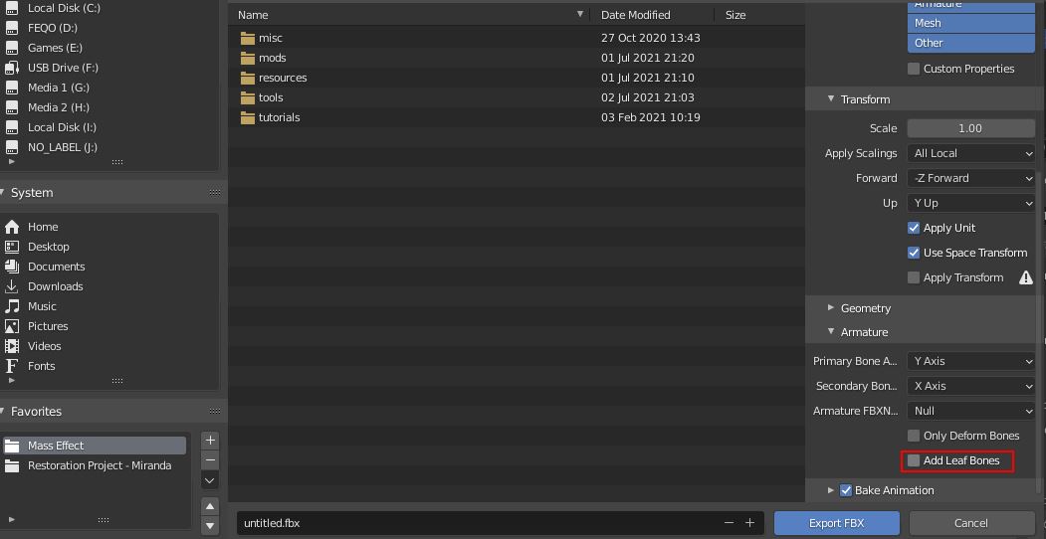1046x539 pixels.
Task: Enable Only Deform Bones option
Action: (x=914, y=436)
